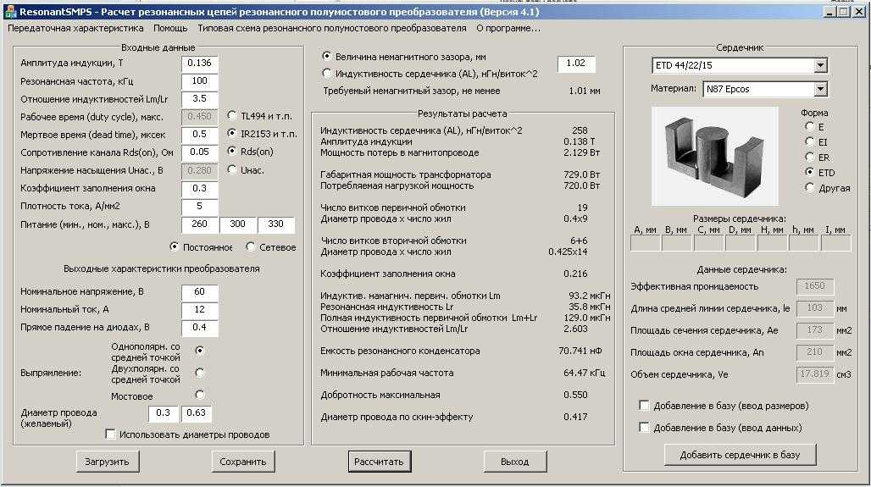Click the Рассчитать button
The image size is (871, 487).
[x=380, y=462]
